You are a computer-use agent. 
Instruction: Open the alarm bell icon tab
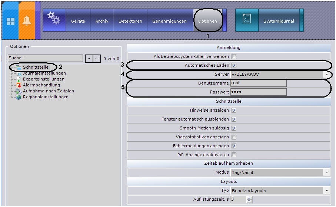coord(27,21)
